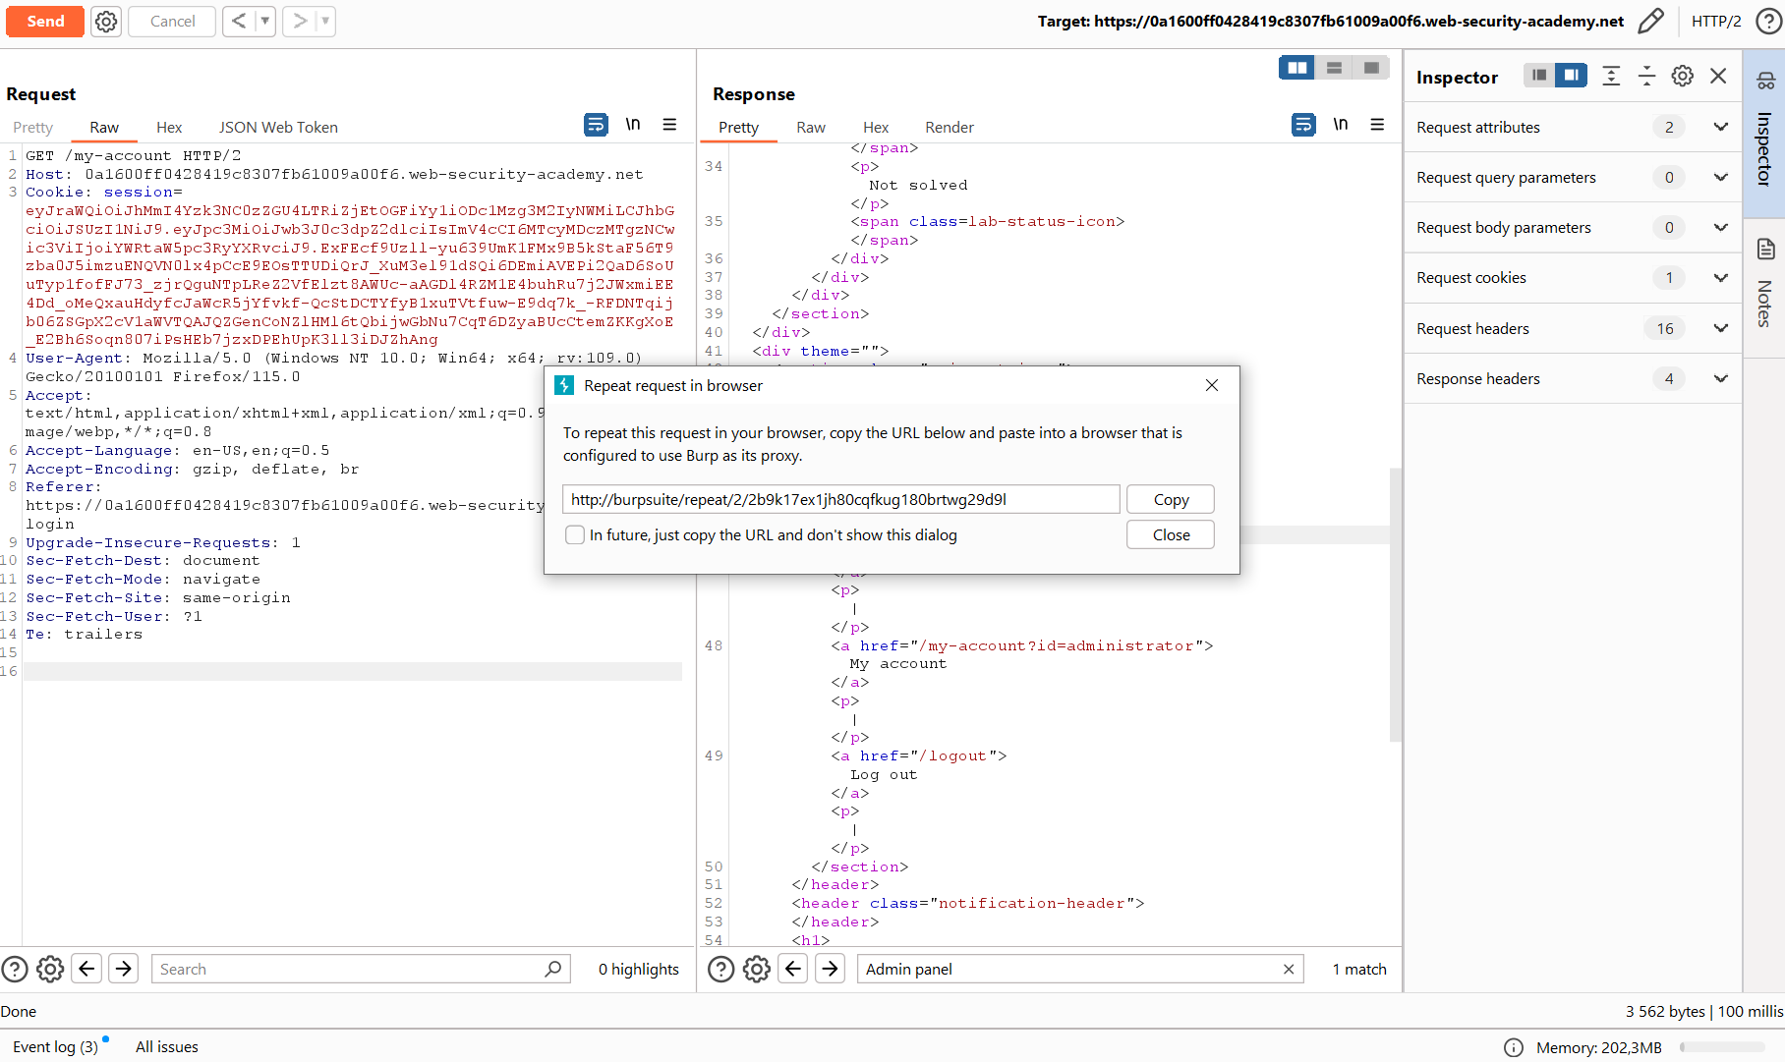The image size is (1785, 1062).
Task: Switch Response view to Hex tab
Action: point(876,128)
